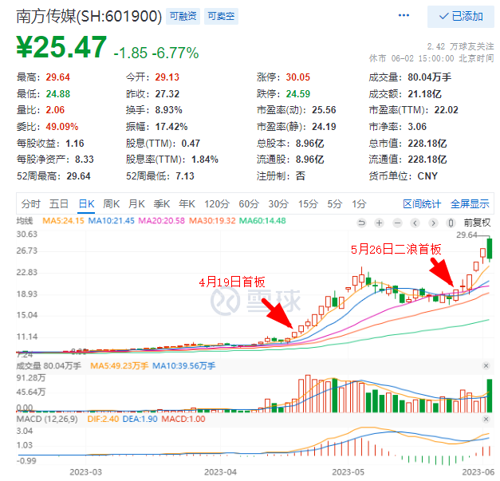Click the MA60:14.48 legend label
Viewport: 500px width, 481px height.
[262, 221]
